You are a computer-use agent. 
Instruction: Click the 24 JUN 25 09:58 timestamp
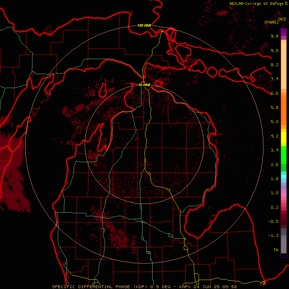(x=215, y=287)
